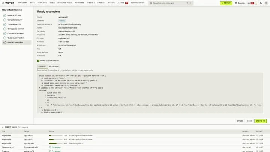
Task: Click the Status column header
Action: 51,131
